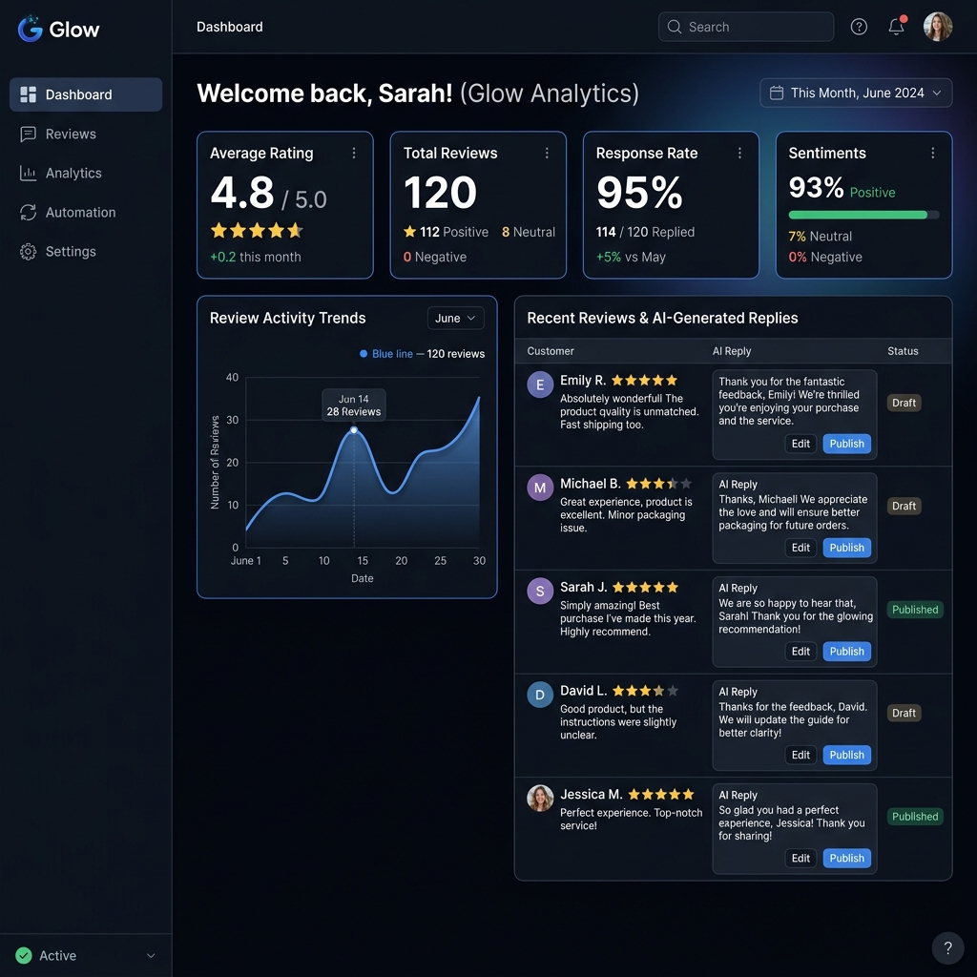977x977 pixels.
Task: Expand the Active status chevron
Action: pos(151,955)
